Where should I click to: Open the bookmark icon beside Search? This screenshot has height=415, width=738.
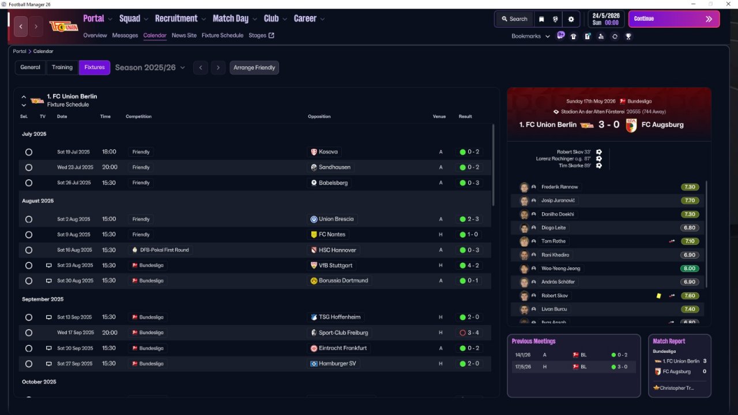tap(541, 19)
